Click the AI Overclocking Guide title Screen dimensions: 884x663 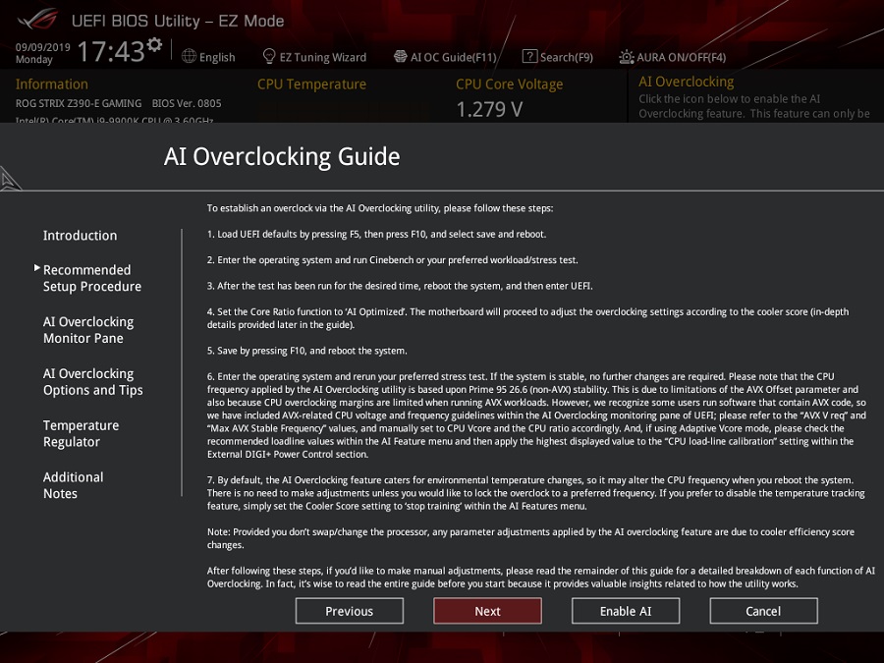(282, 156)
